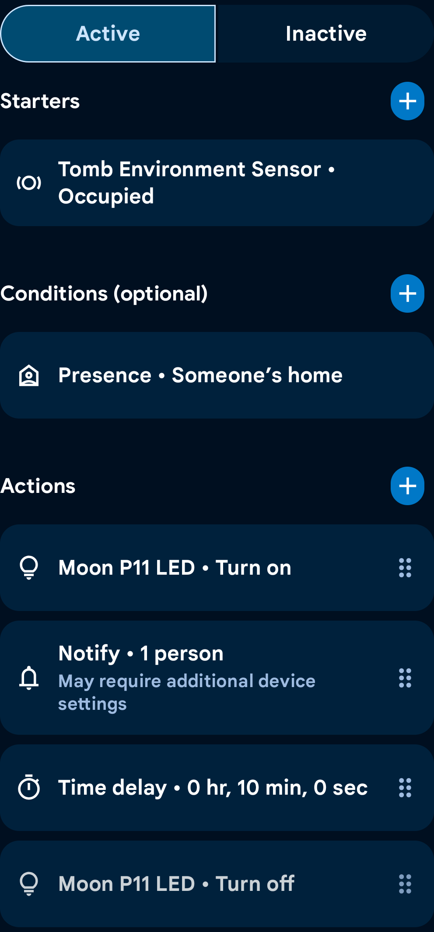
Task: Click the time delay stopwatch icon
Action: pyautogui.click(x=29, y=788)
